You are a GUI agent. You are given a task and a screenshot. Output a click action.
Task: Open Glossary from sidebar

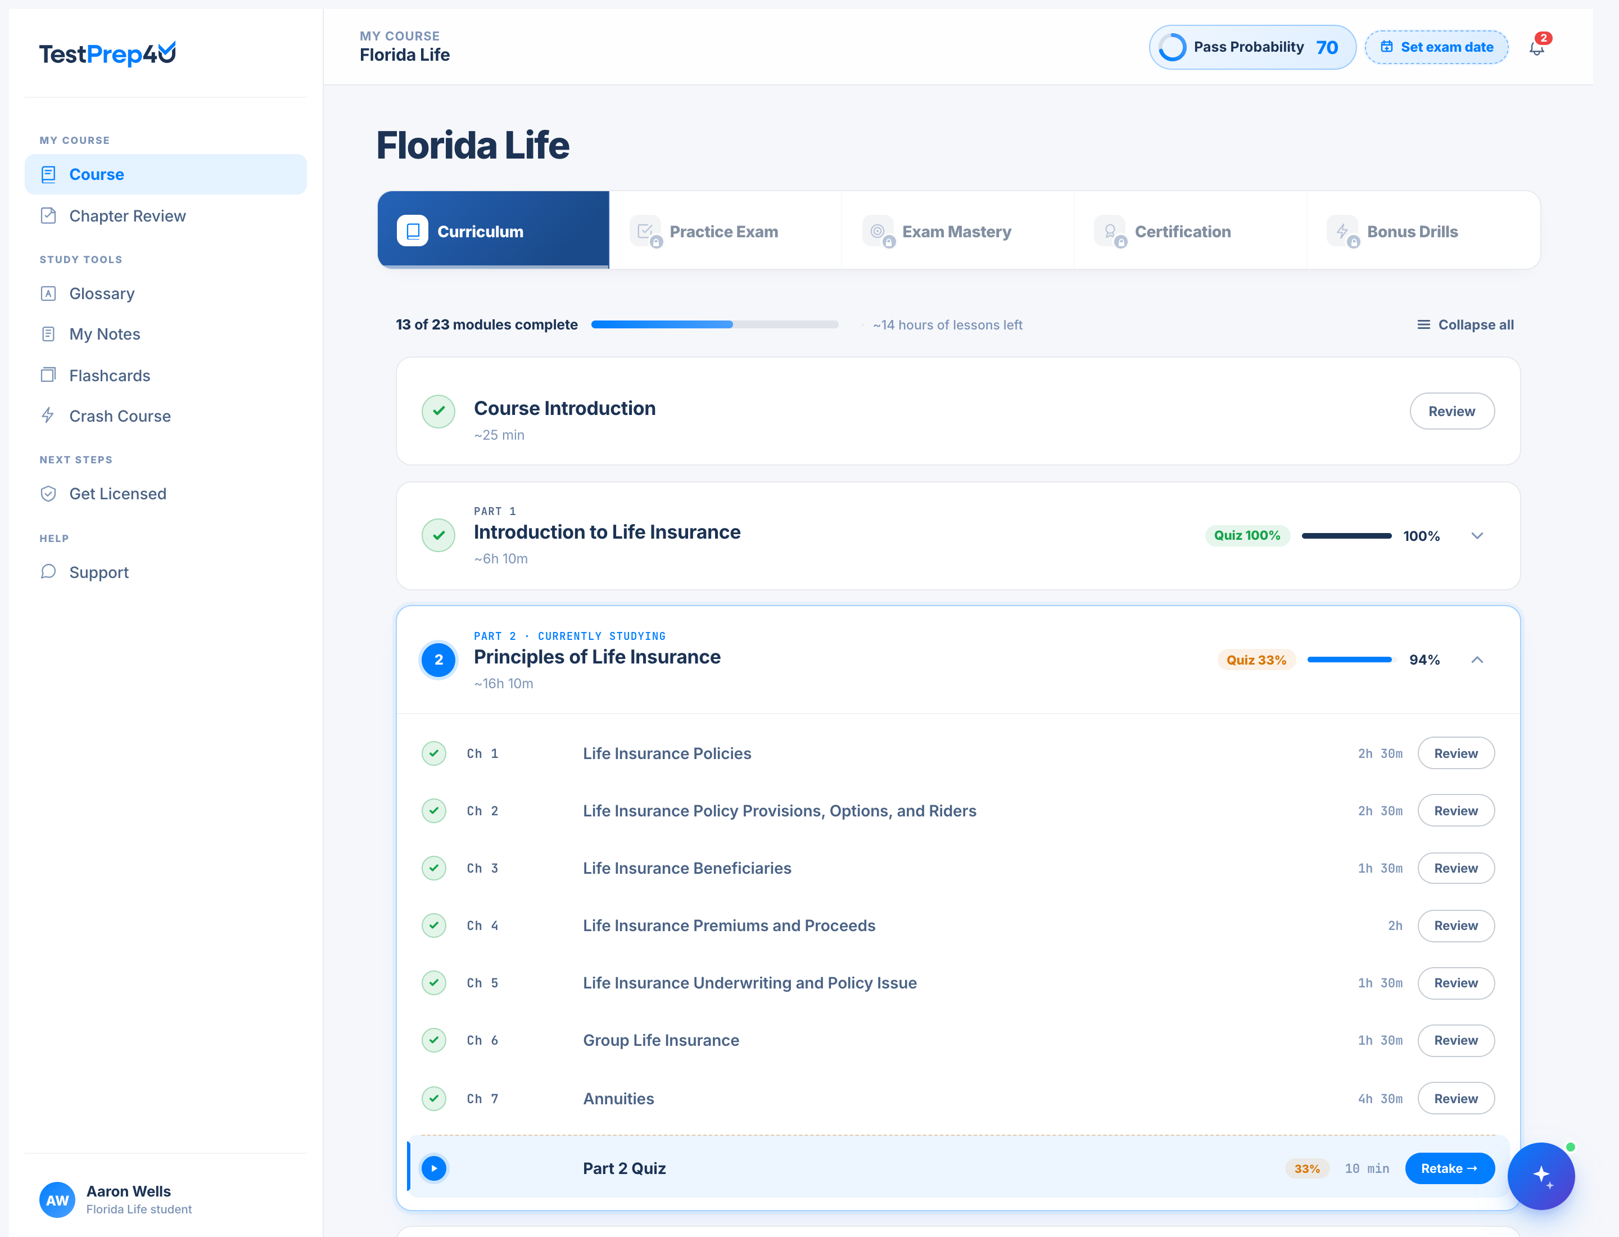click(166, 294)
